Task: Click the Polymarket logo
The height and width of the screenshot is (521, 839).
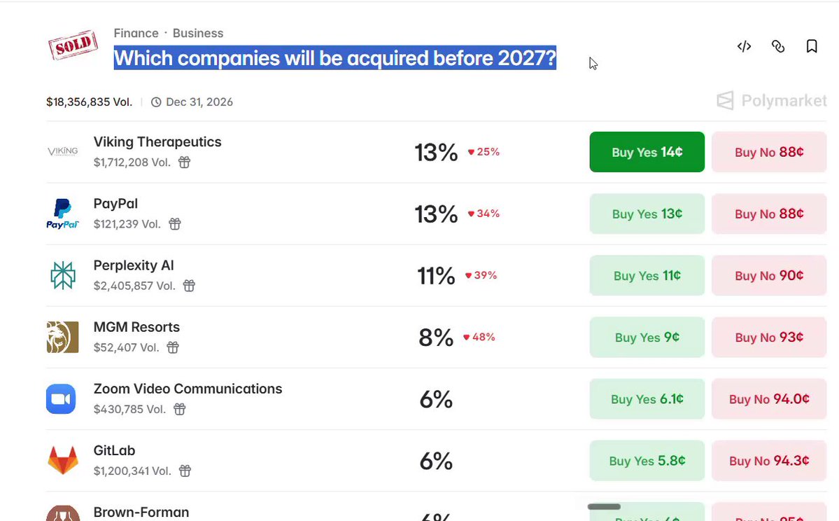Action: point(772,101)
